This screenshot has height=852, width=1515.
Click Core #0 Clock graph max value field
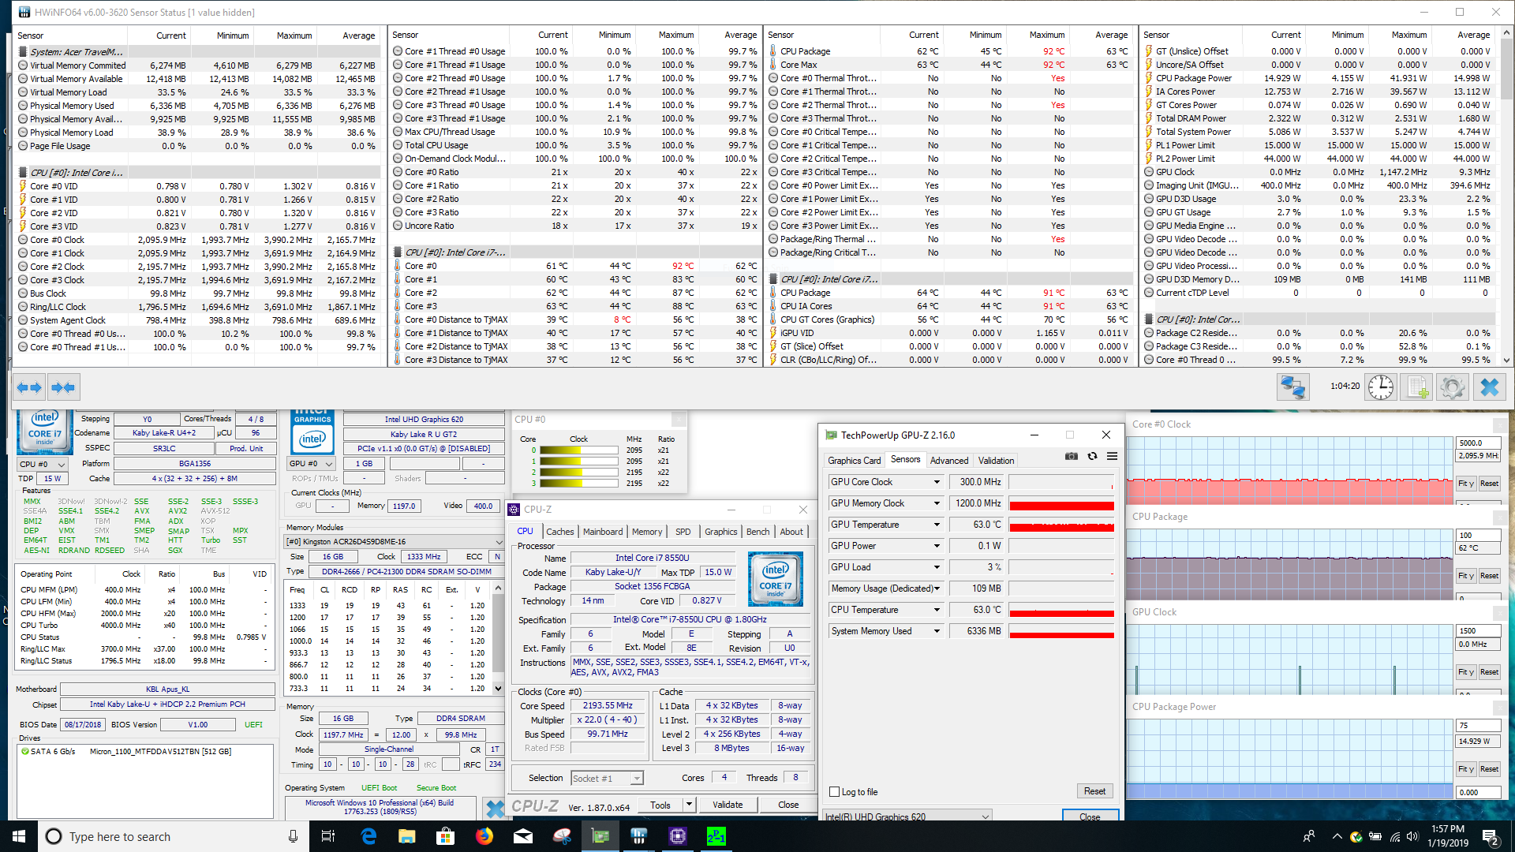click(x=1477, y=443)
